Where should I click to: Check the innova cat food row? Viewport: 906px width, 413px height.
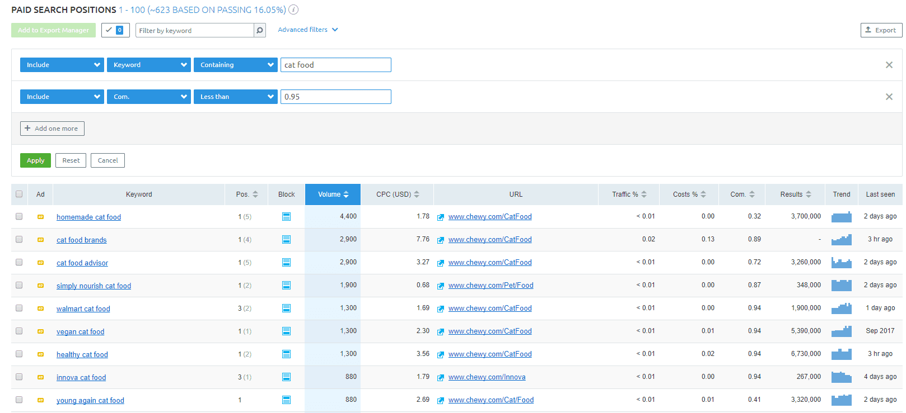(x=19, y=377)
